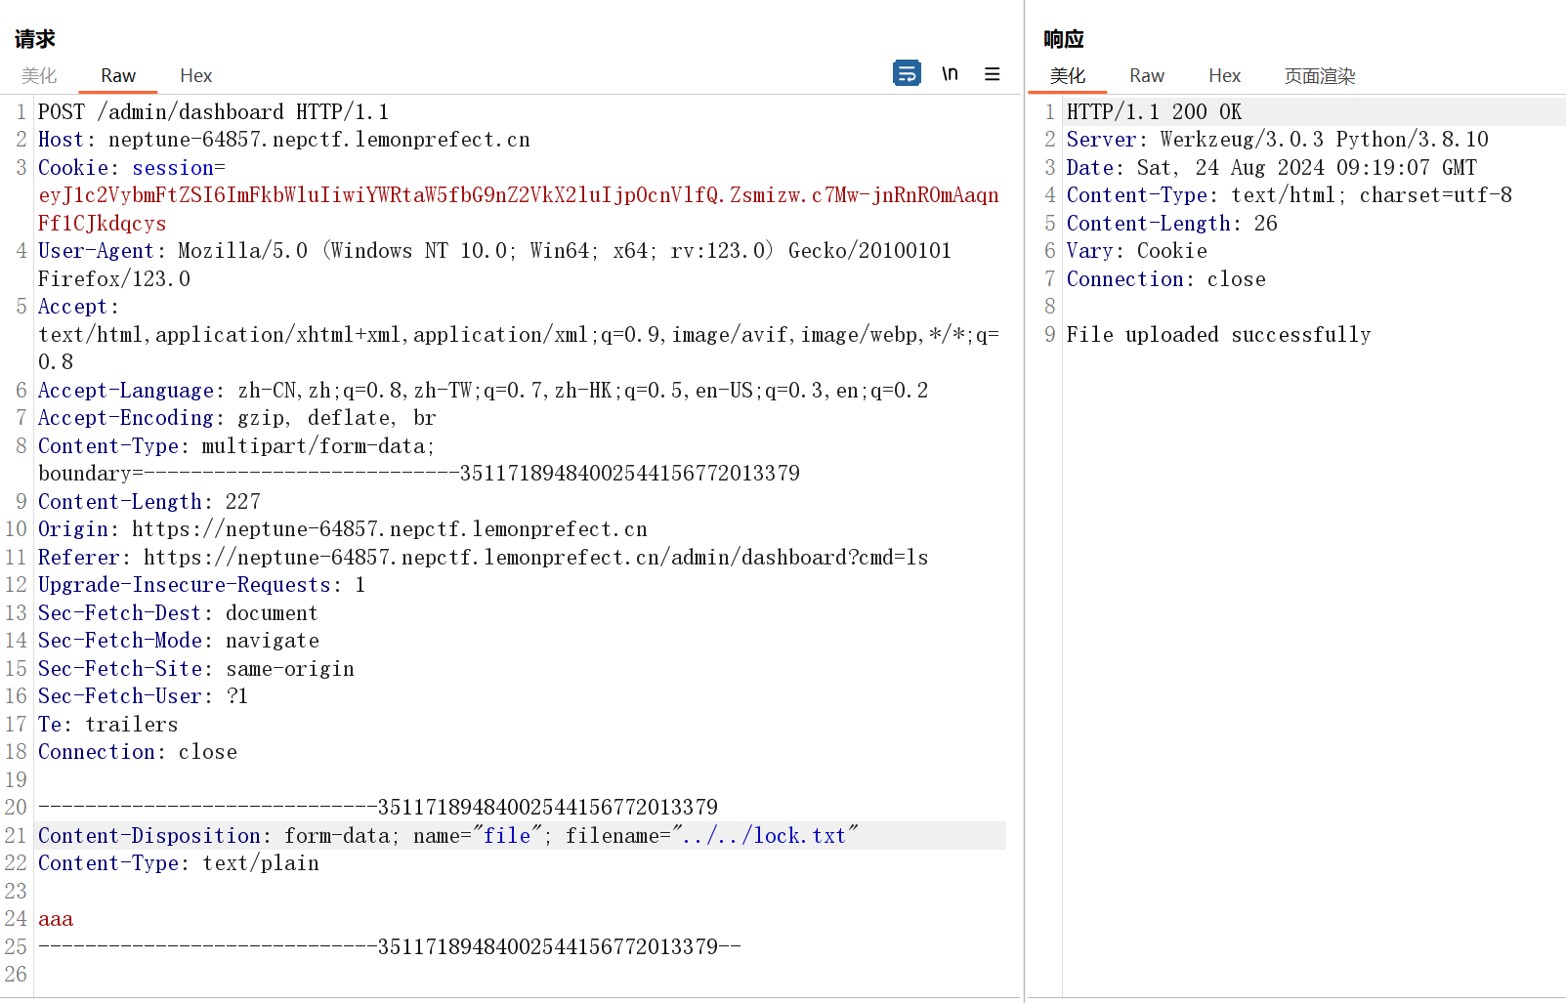This screenshot has height=1003, width=1566.
Task: Toggle the \n non-printable characters button
Action: 950,73
